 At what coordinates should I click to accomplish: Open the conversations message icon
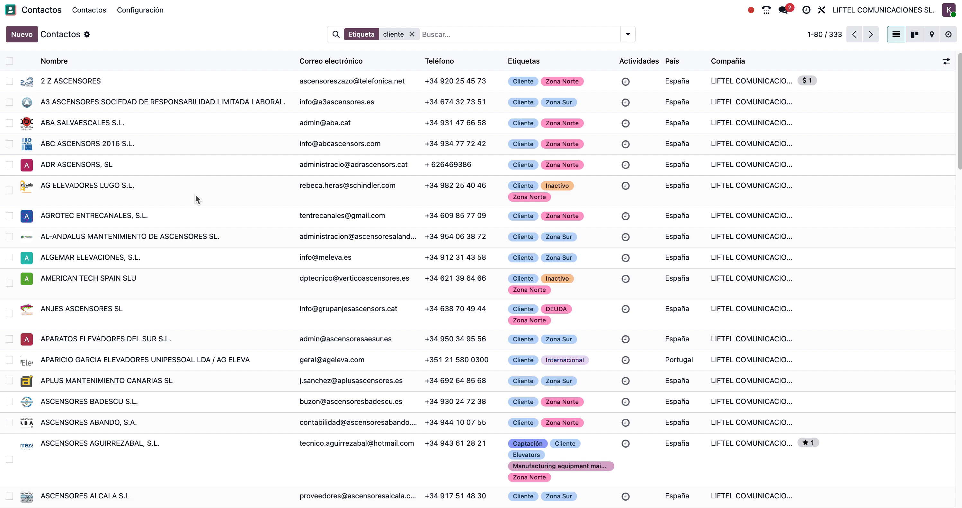pyautogui.click(x=783, y=10)
